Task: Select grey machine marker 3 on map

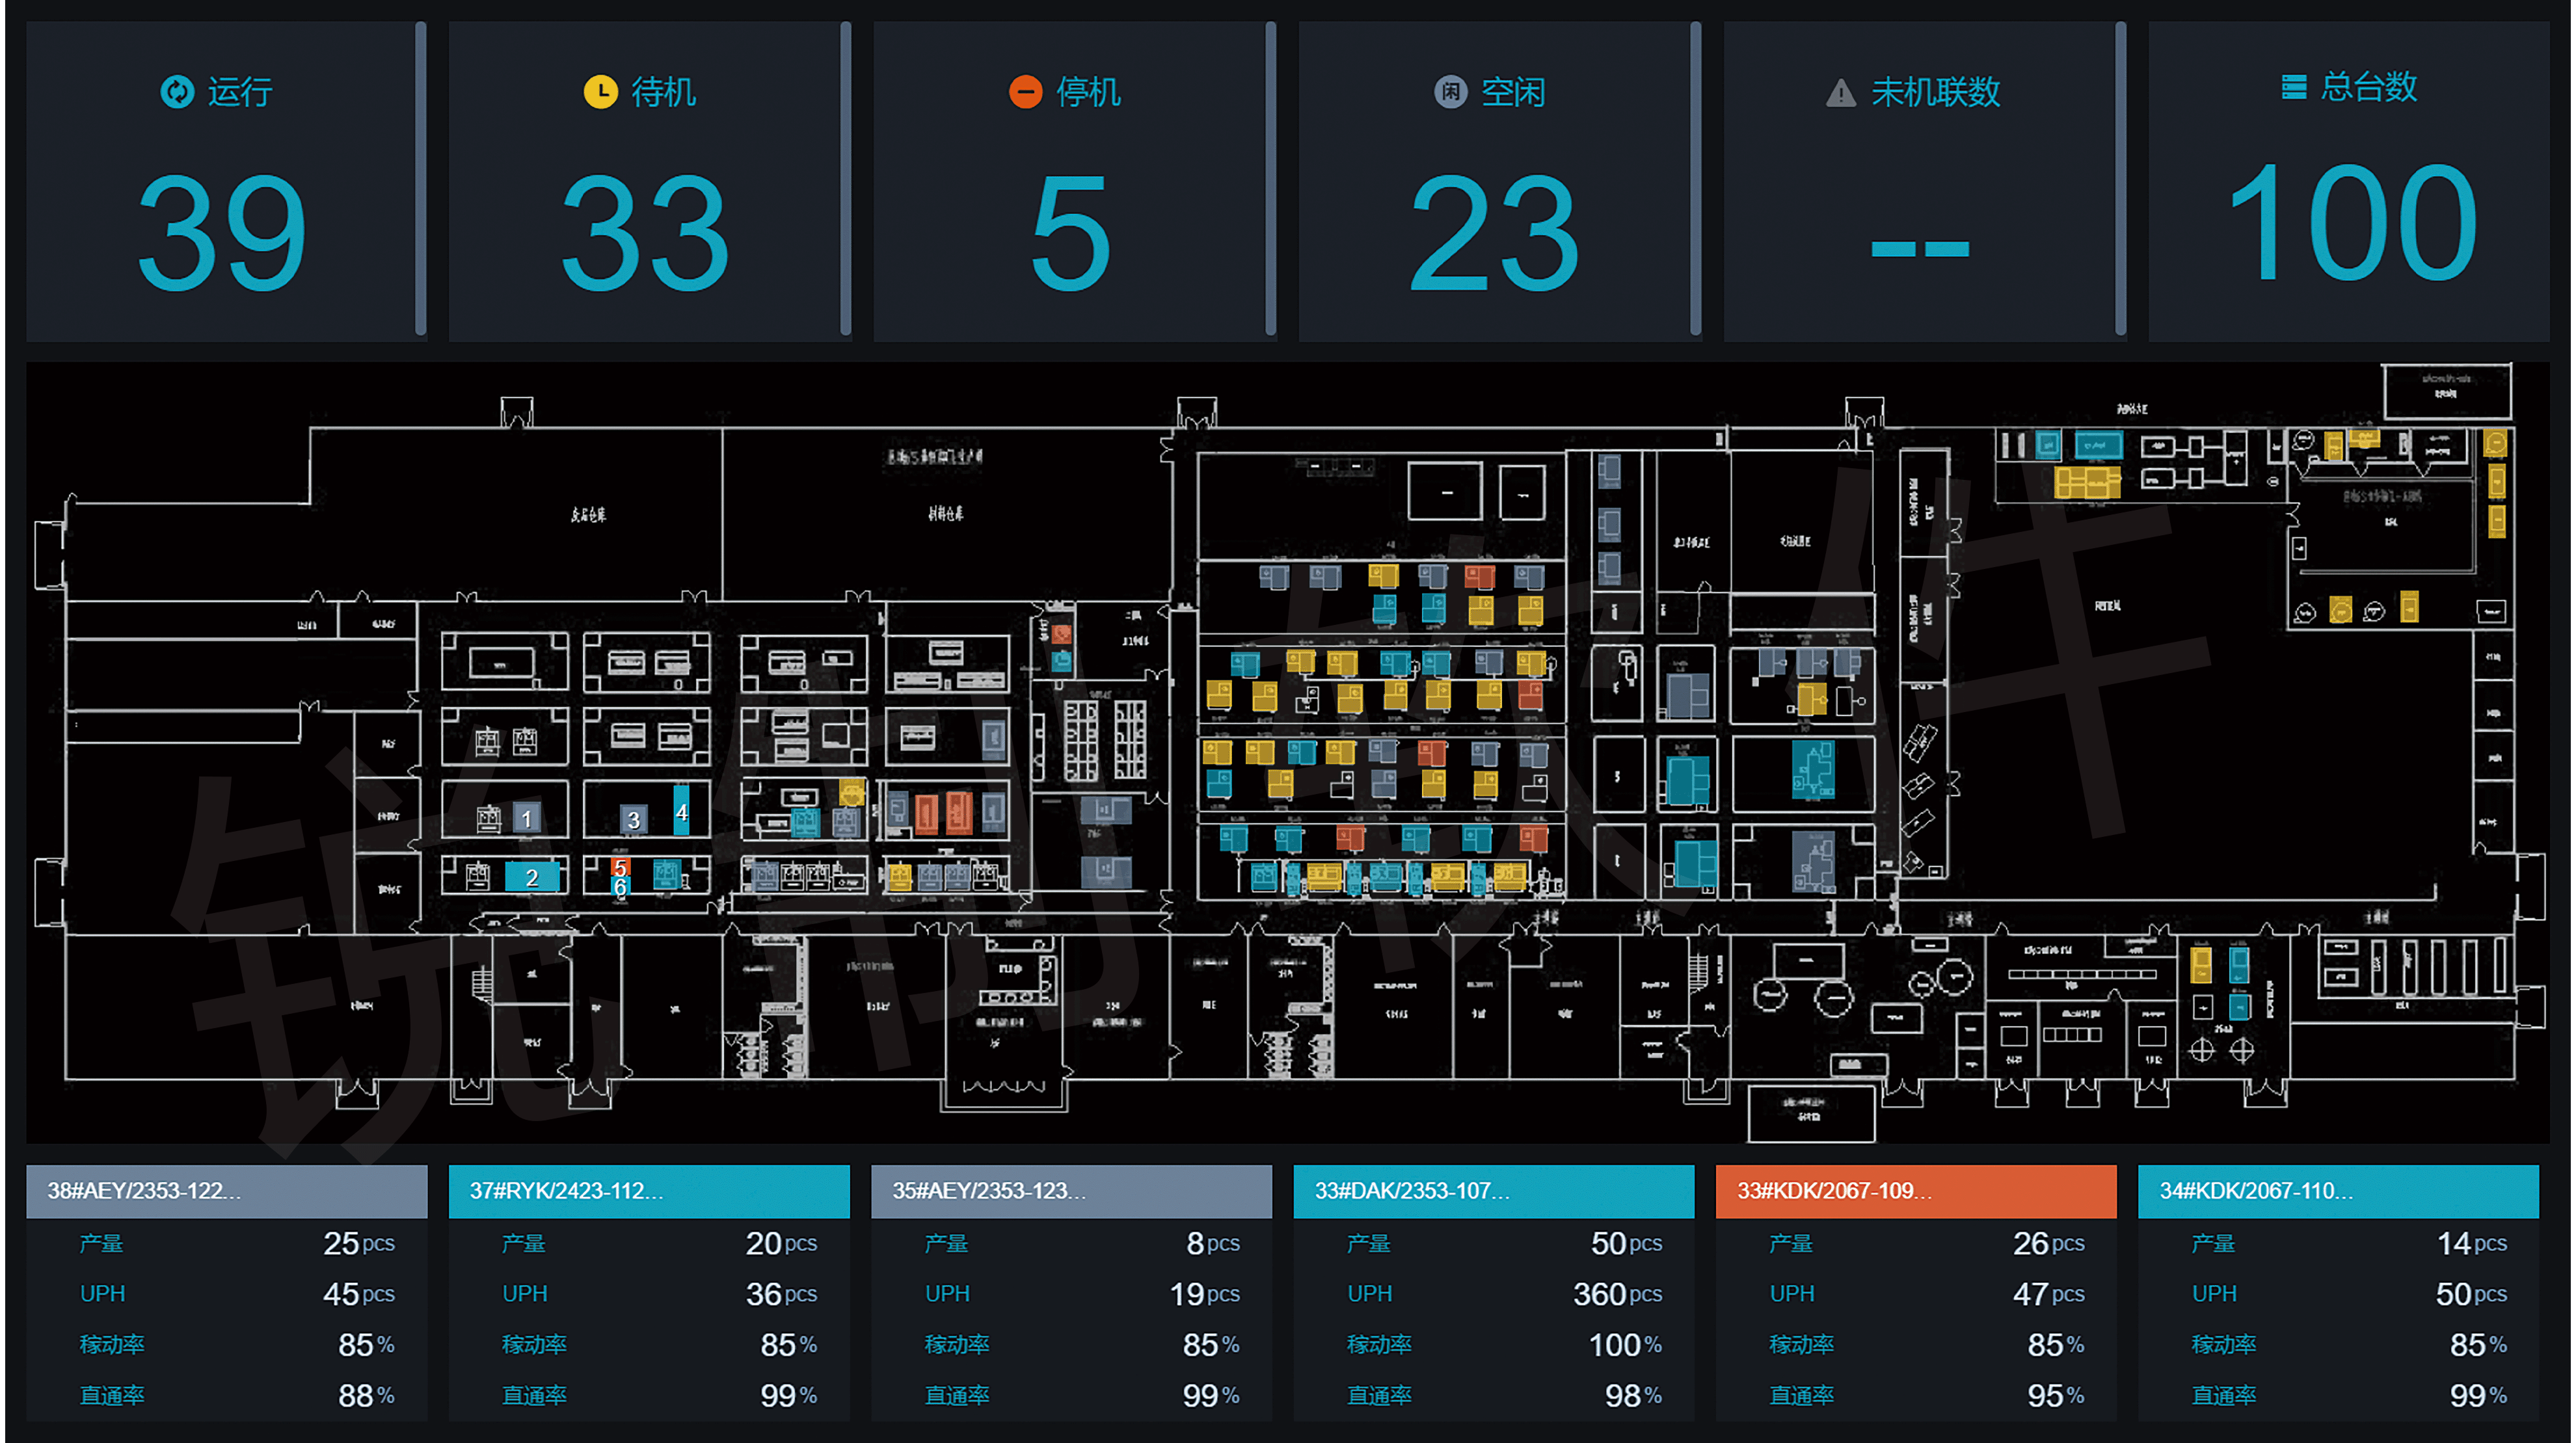Action: [633, 820]
